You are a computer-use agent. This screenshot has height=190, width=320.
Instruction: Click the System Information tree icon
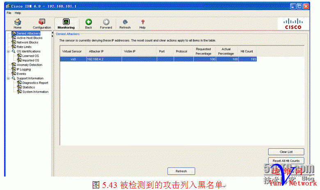pos(19,92)
